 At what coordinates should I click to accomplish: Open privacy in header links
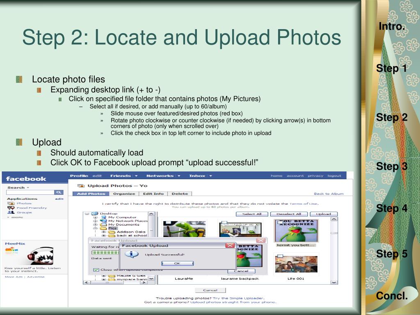point(315,176)
